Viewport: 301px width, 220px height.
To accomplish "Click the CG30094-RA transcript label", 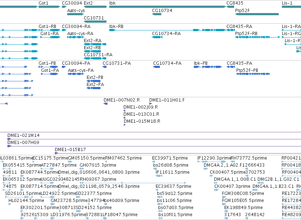I will point(76,26).
